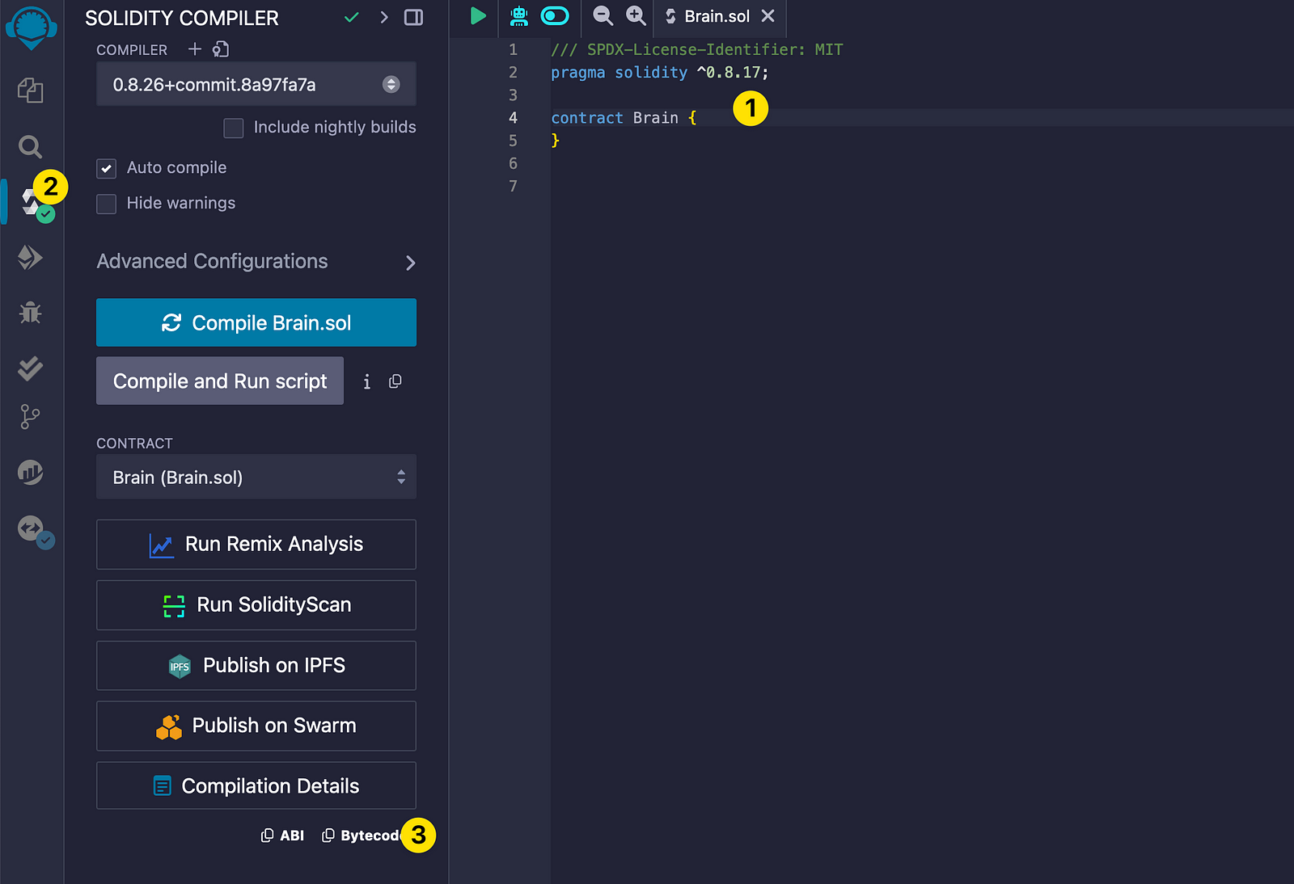This screenshot has width=1294, height=884.
Task: Open the File Explorer sidebar icon
Action: 31,90
